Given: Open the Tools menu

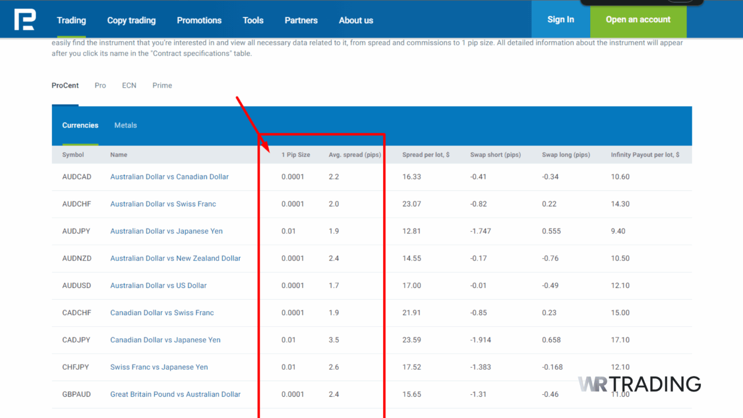Looking at the screenshot, I should tap(253, 20).
